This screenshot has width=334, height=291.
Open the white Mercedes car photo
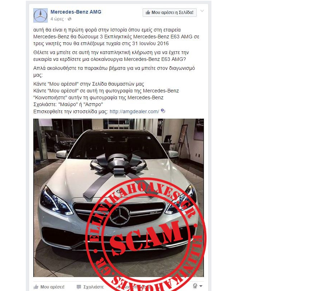point(118,198)
